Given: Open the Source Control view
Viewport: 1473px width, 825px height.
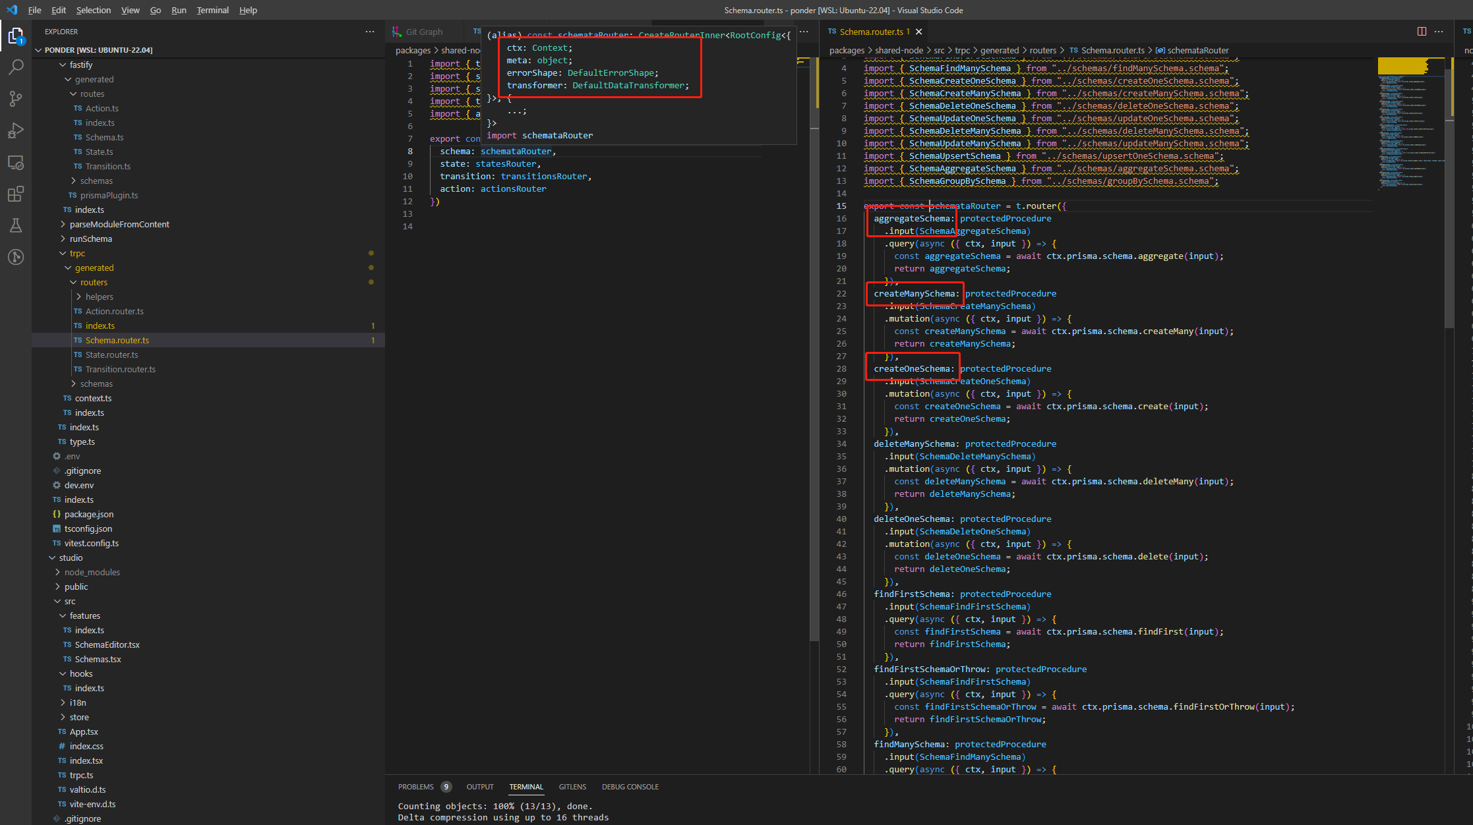Looking at the screenshot, I should [16, 98].
